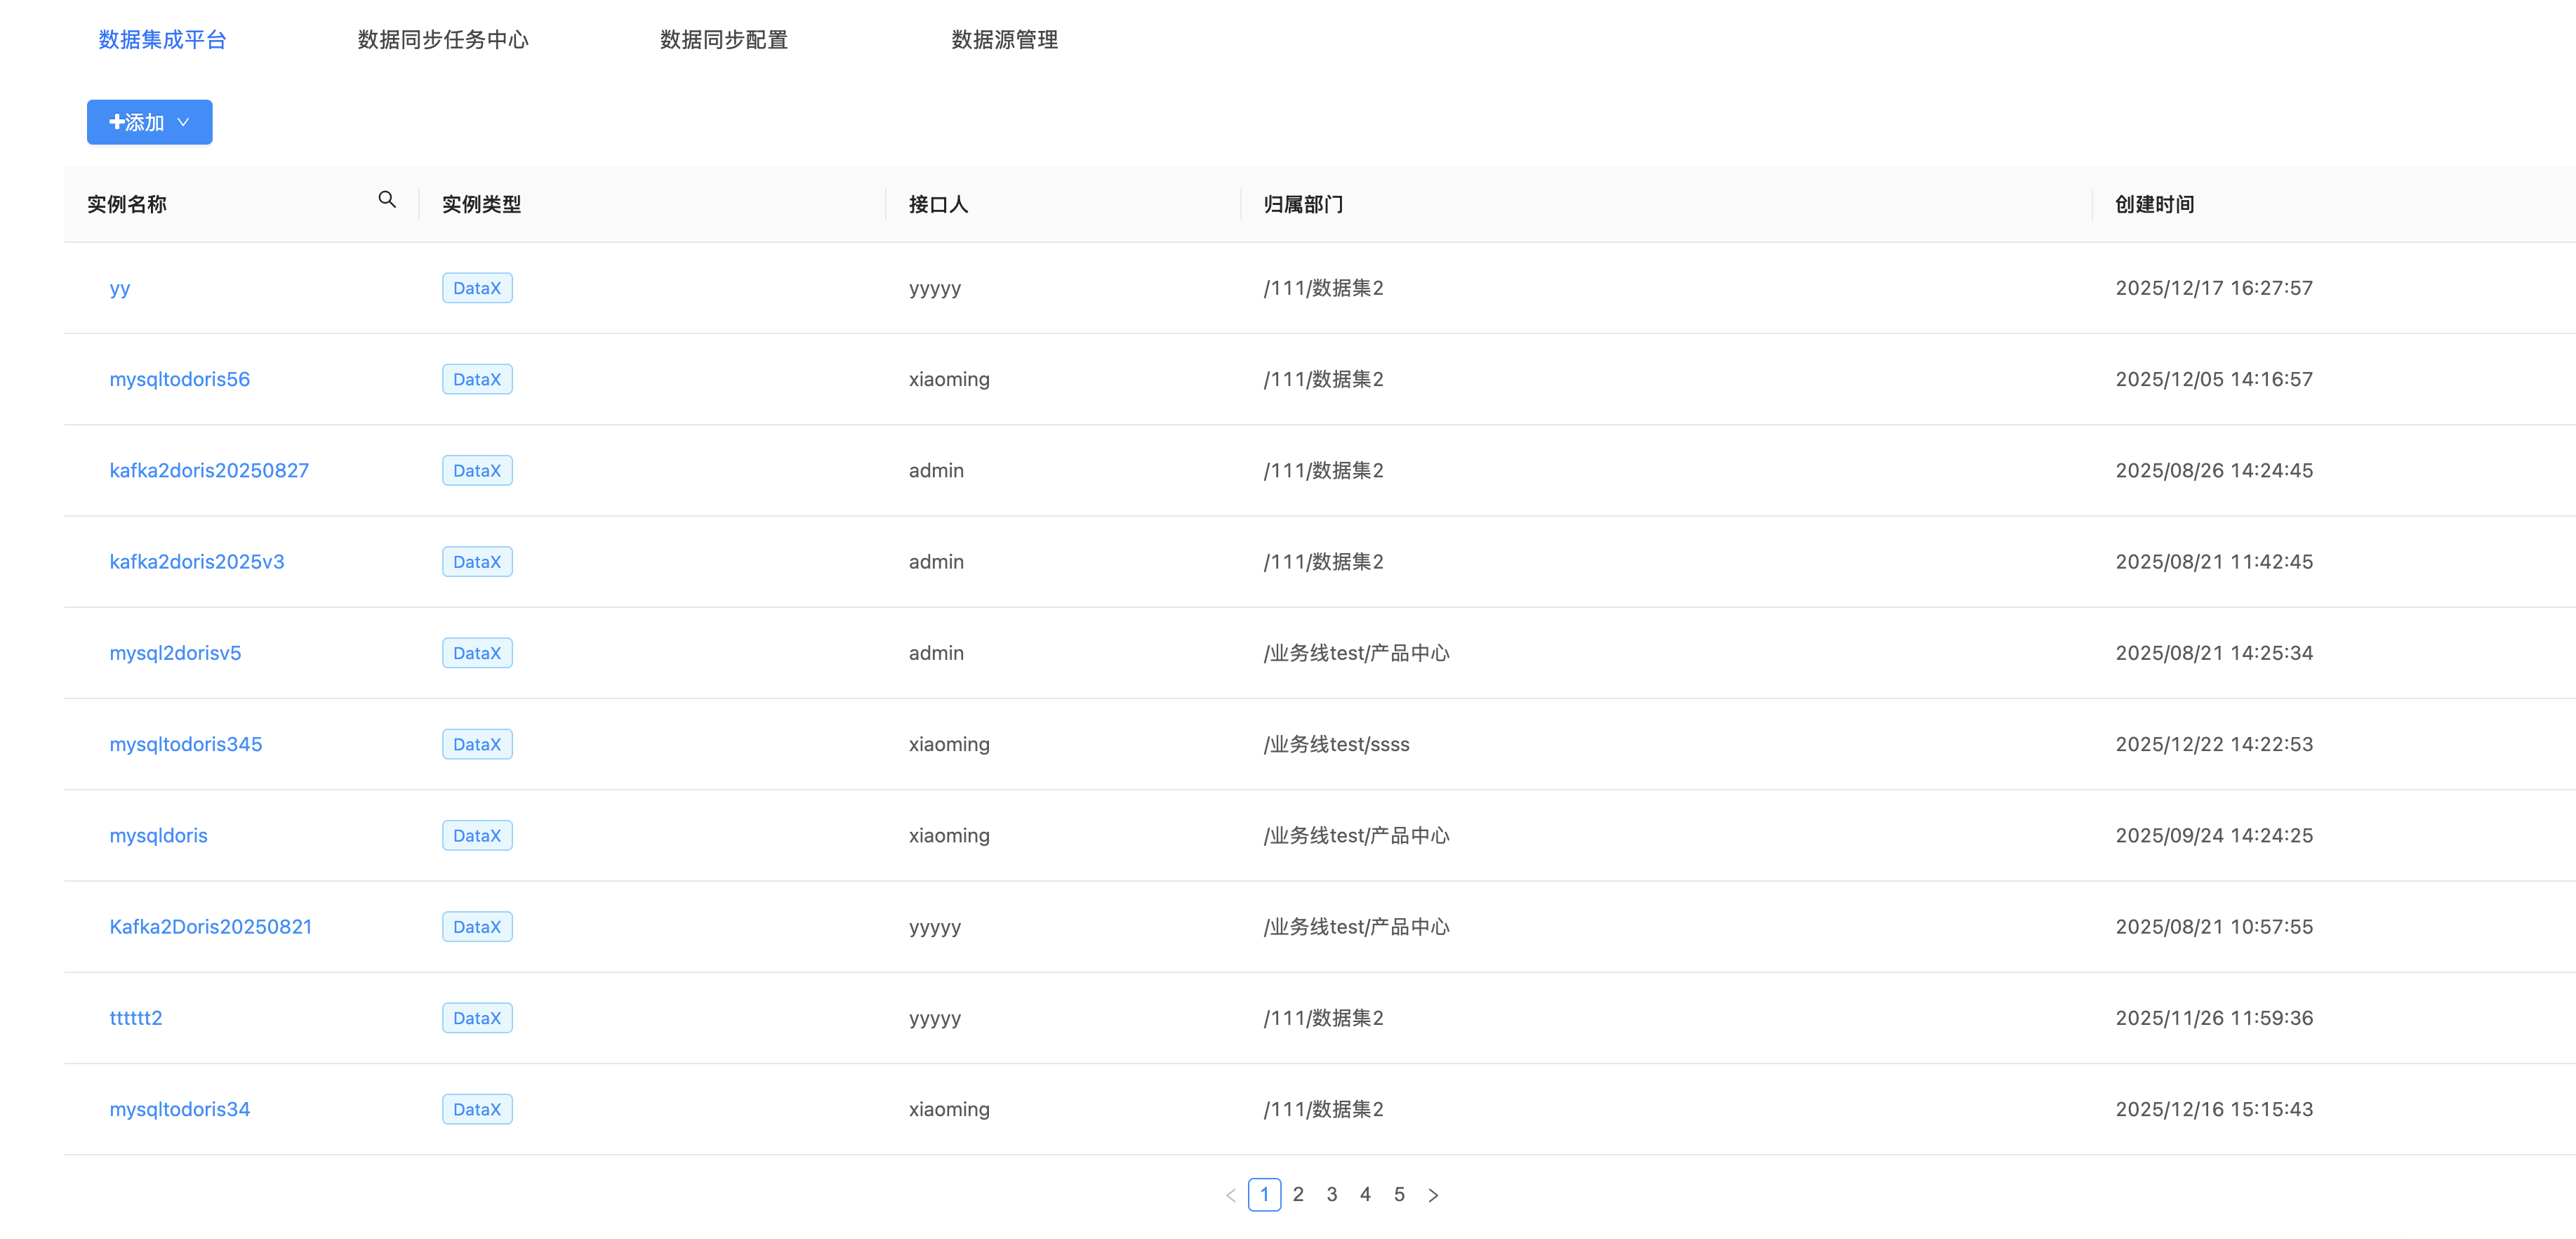Switch to 数据同步任务中心 tab

coord(443,39)
